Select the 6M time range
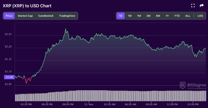 tap(158, 16)
